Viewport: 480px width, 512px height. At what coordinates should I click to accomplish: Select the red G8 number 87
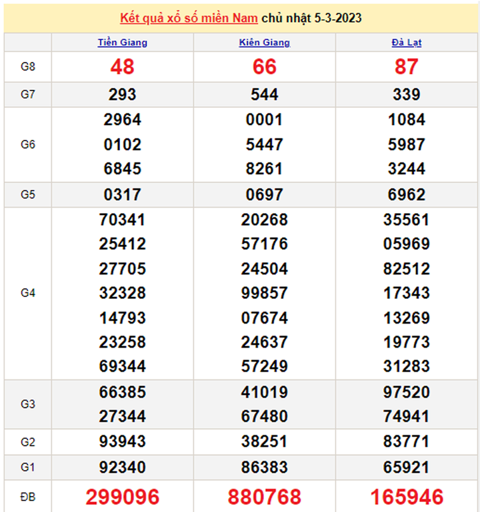(406, 67)
